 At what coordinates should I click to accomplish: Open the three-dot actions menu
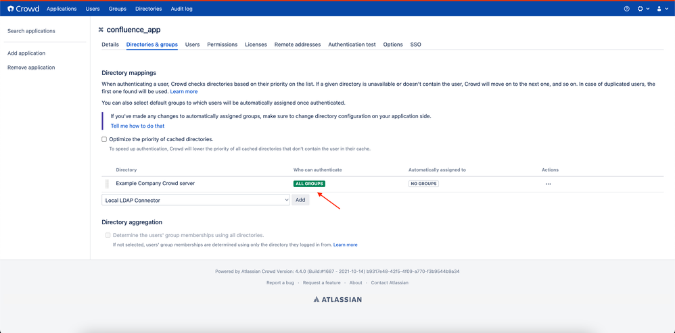[548, 184]
